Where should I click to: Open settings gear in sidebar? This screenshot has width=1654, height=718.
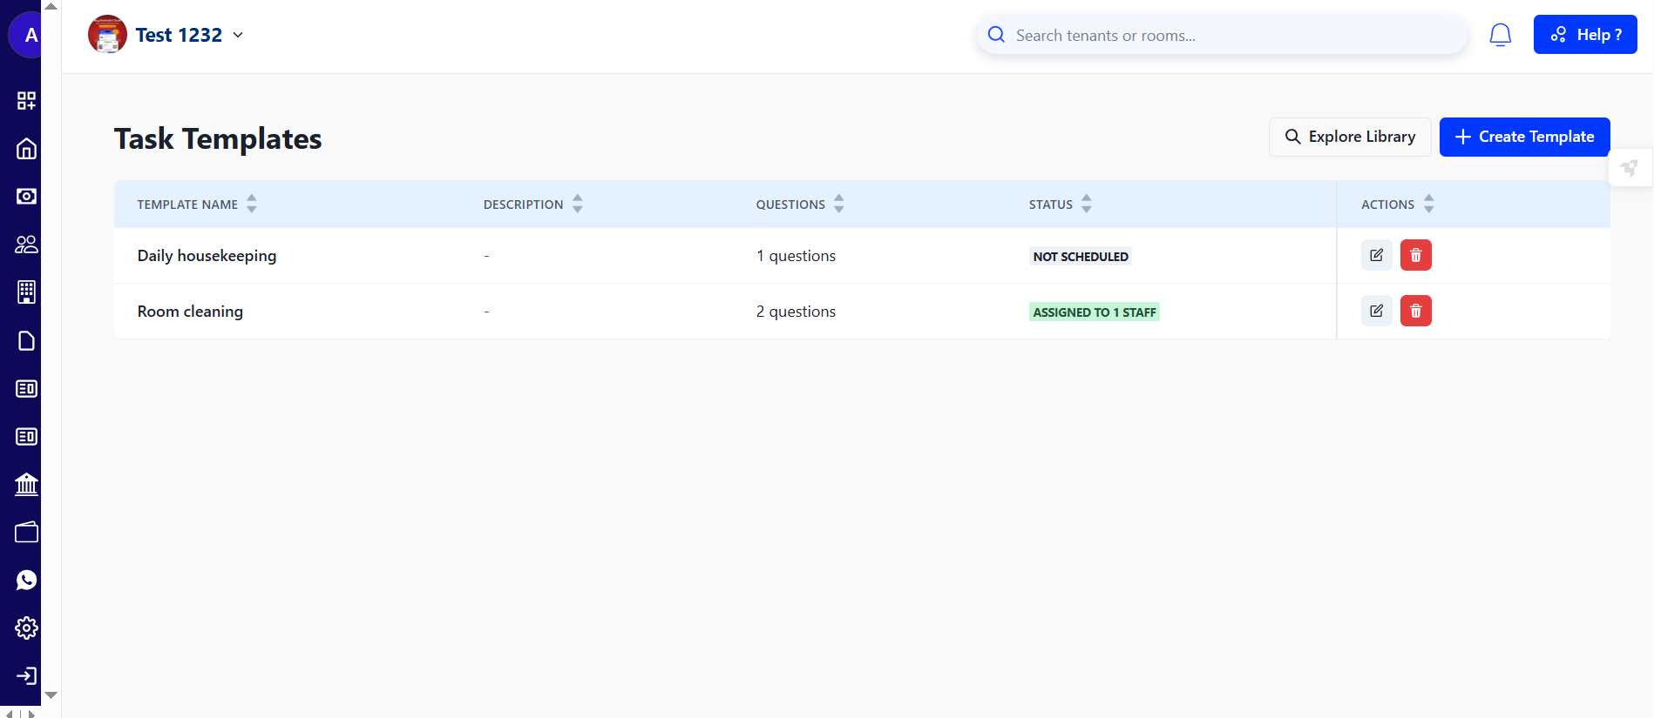(x=26, y=628)
